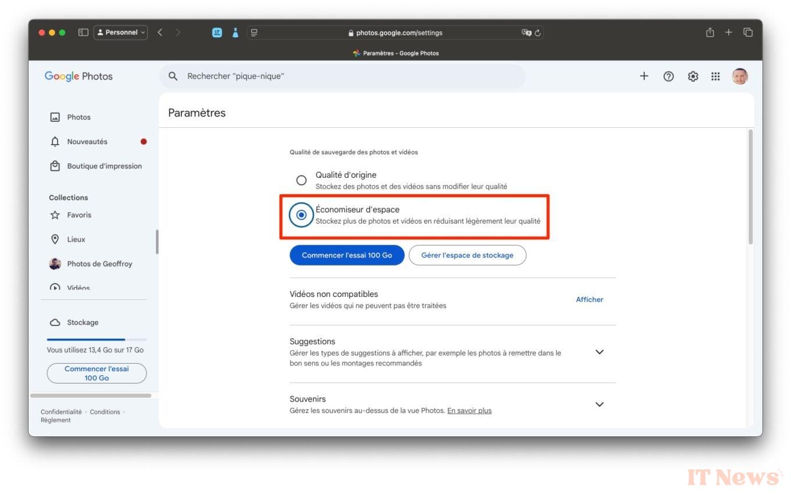Viewport: 791px width, 495px height.
Task: Click the Safari share icon
Action: tap(710, 33)
